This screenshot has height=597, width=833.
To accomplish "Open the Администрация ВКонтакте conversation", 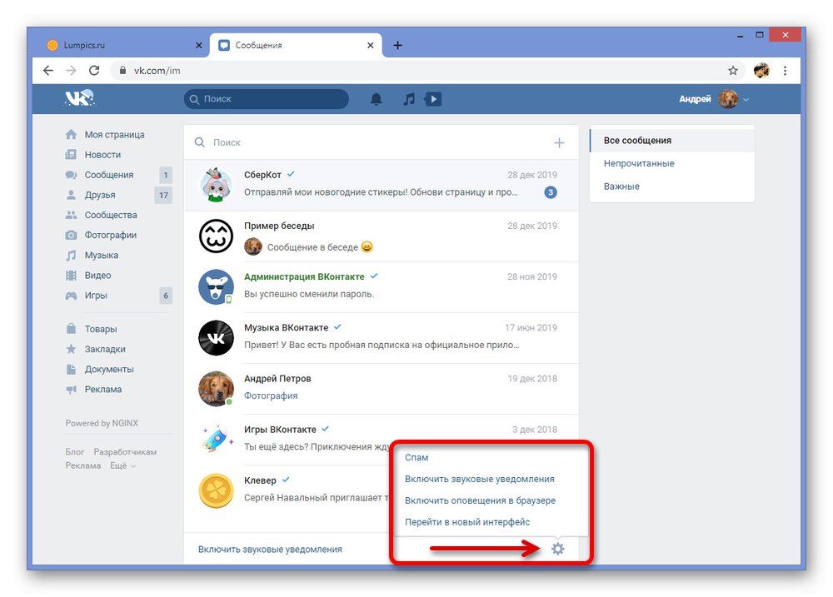I will point(382,287).
